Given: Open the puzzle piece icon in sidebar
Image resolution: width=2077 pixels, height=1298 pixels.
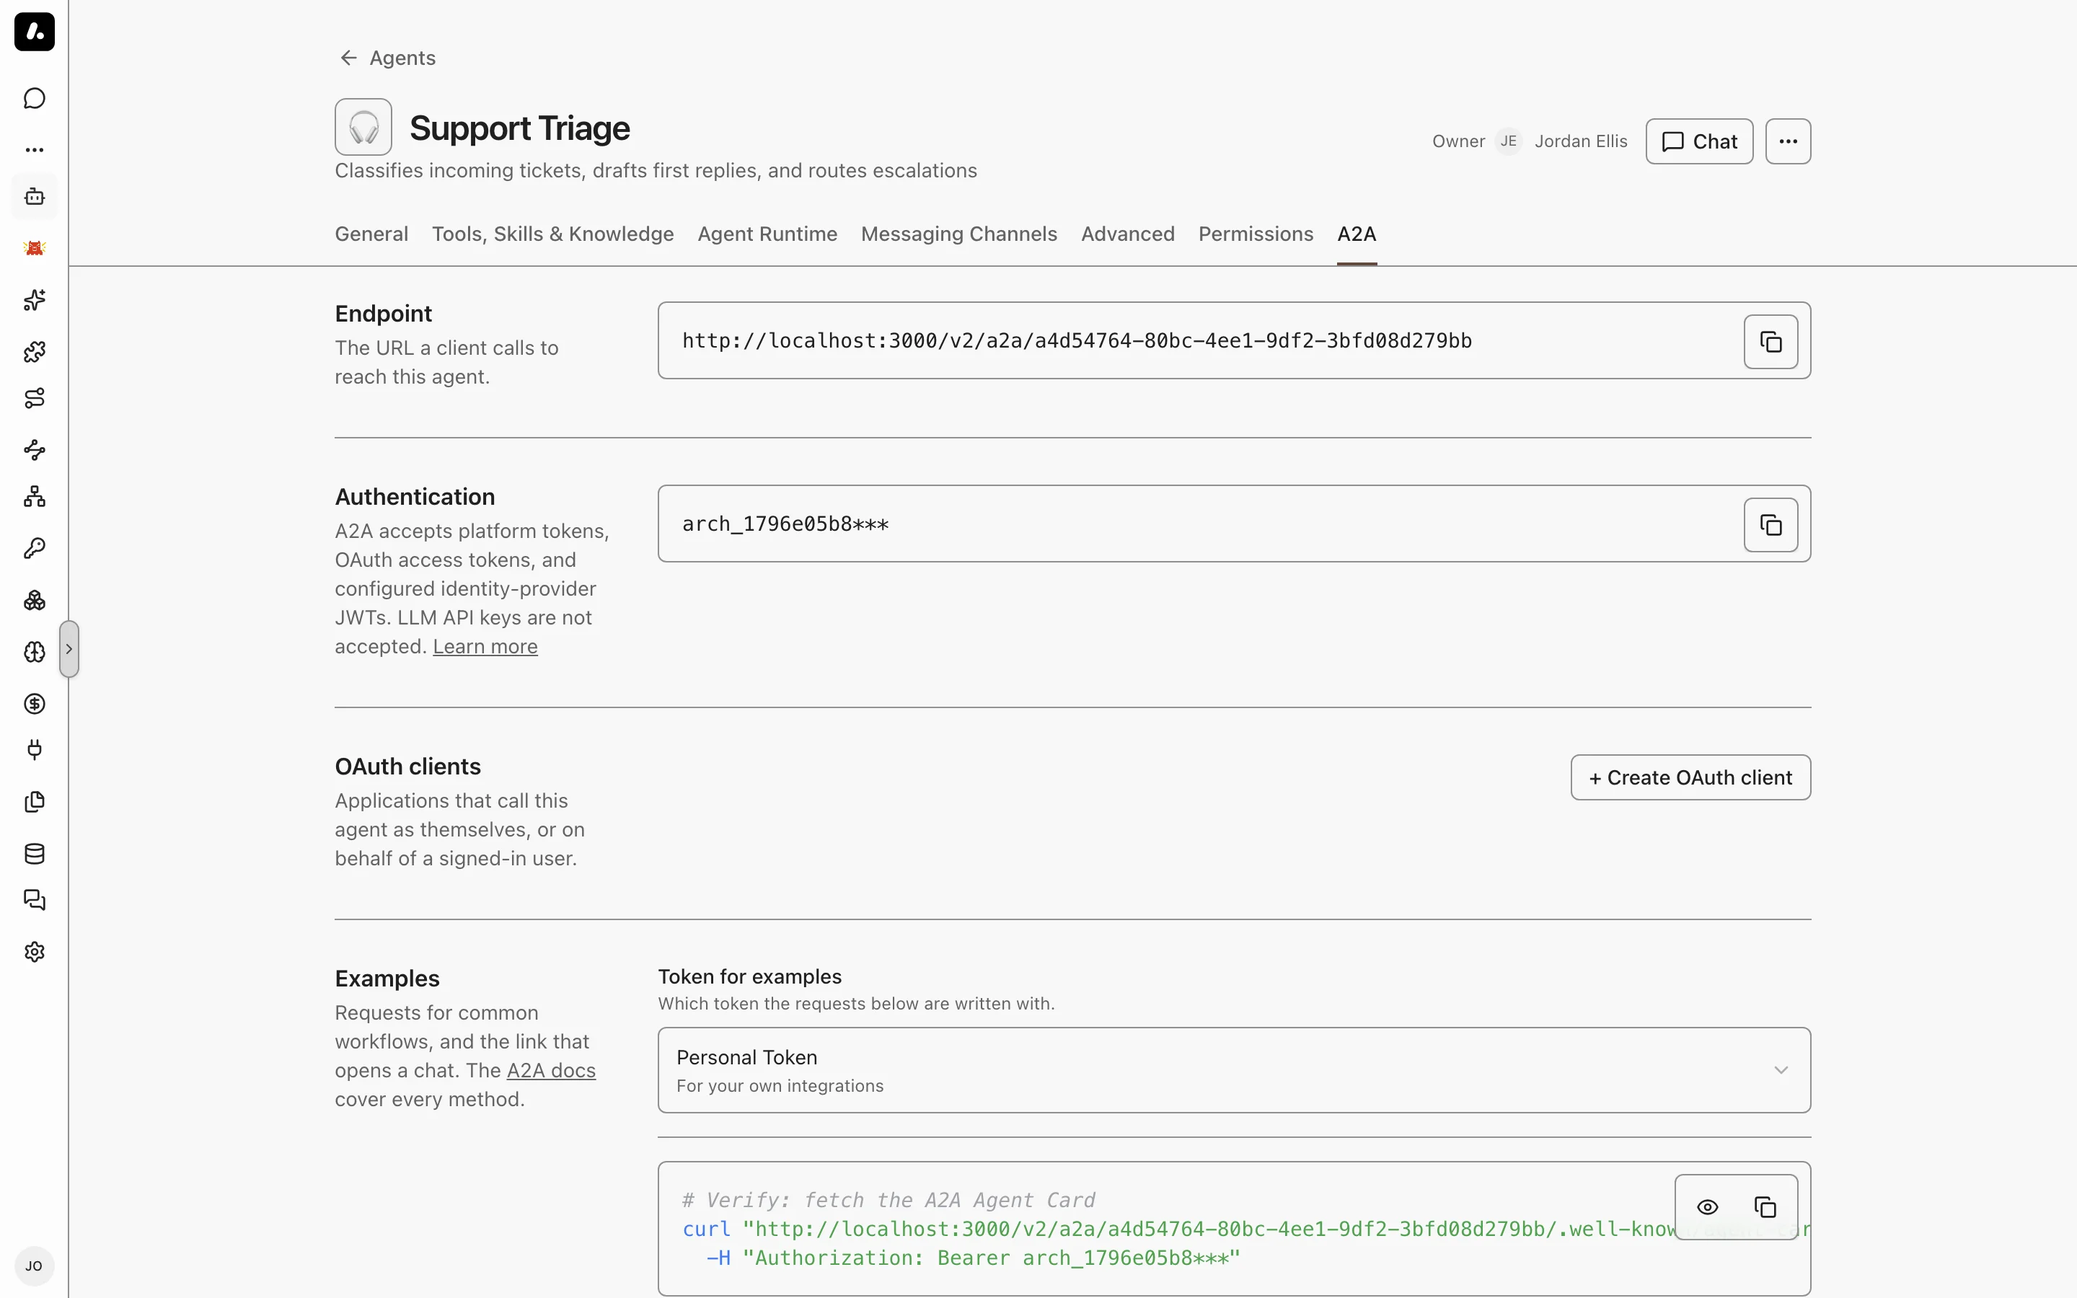Looking at the screenshot, I should pos(35,351).
